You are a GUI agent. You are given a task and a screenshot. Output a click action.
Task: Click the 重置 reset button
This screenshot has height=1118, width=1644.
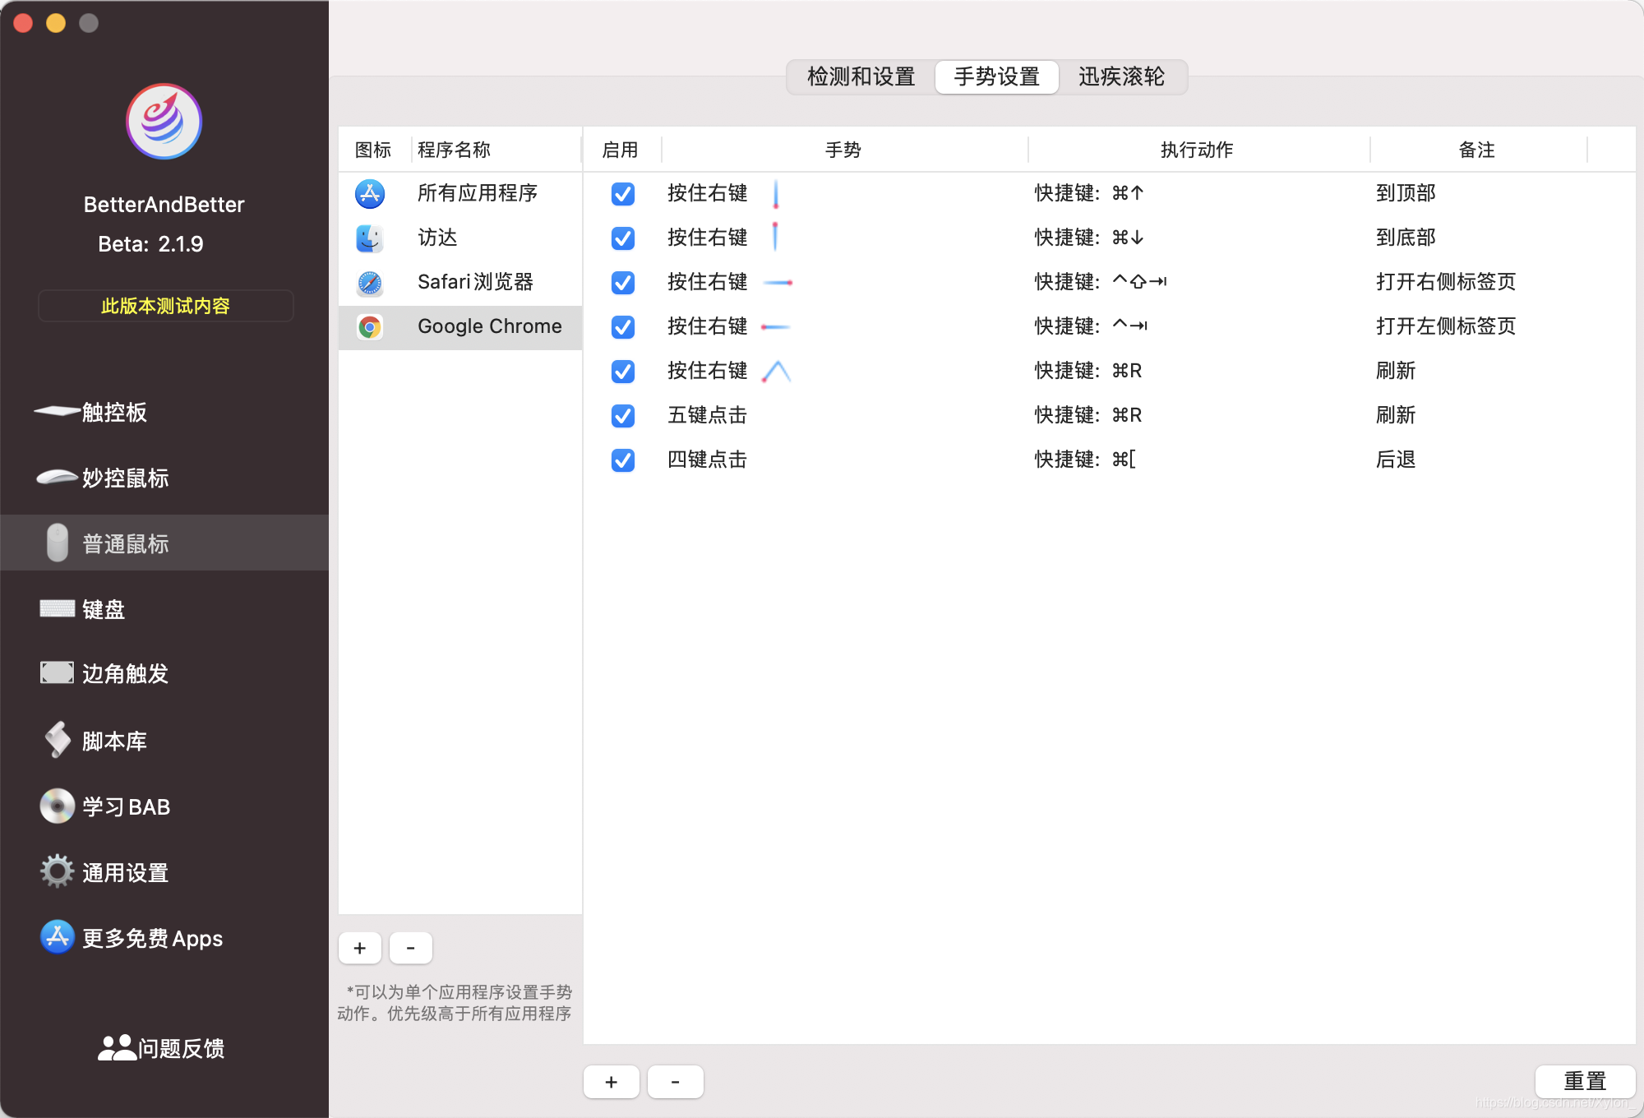pos(1584,1080)
